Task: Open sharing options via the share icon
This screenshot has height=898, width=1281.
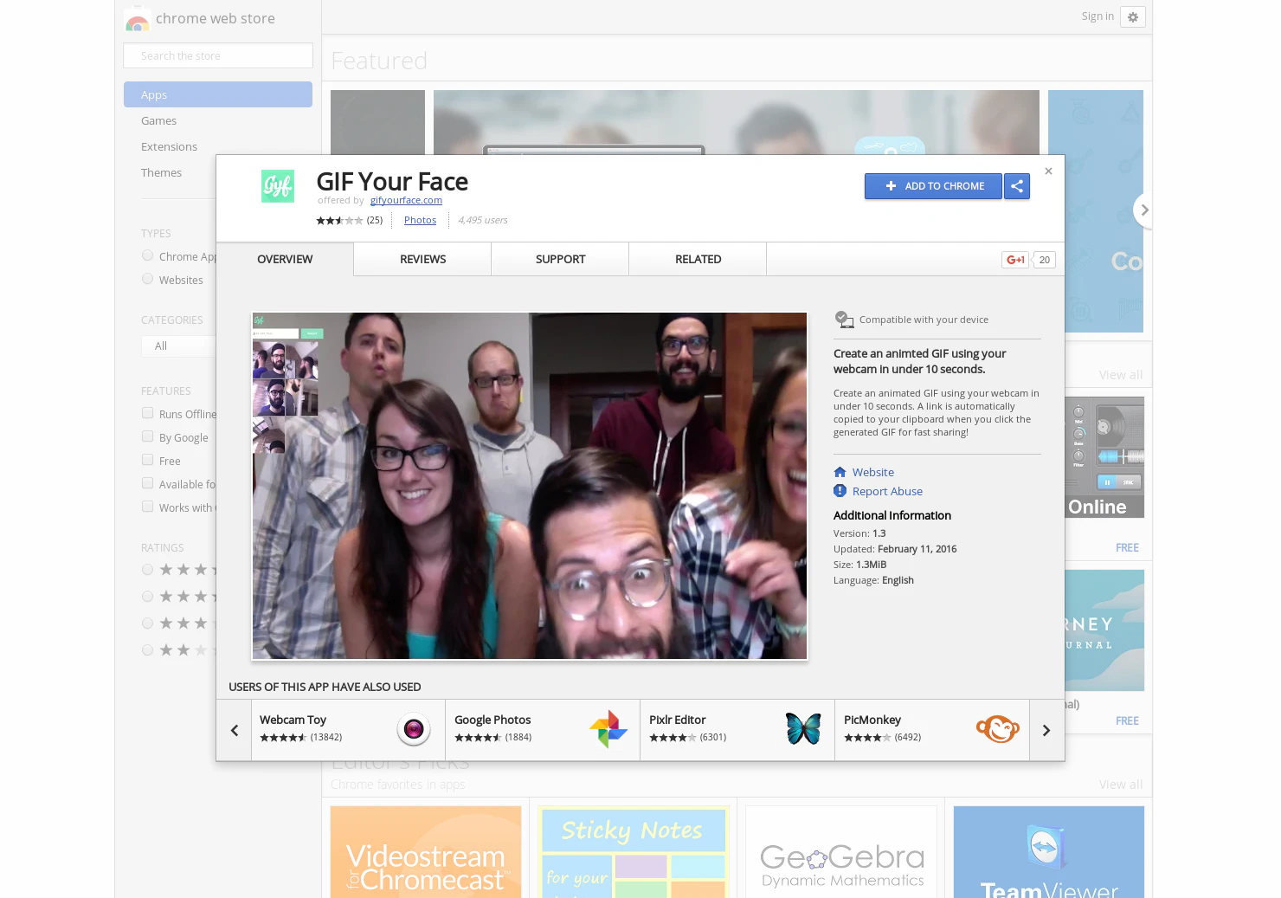Action: [x=1017, y=186]
